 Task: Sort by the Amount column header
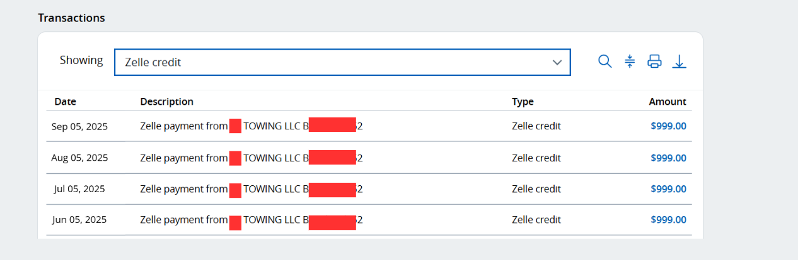click(x=668, y=102)
